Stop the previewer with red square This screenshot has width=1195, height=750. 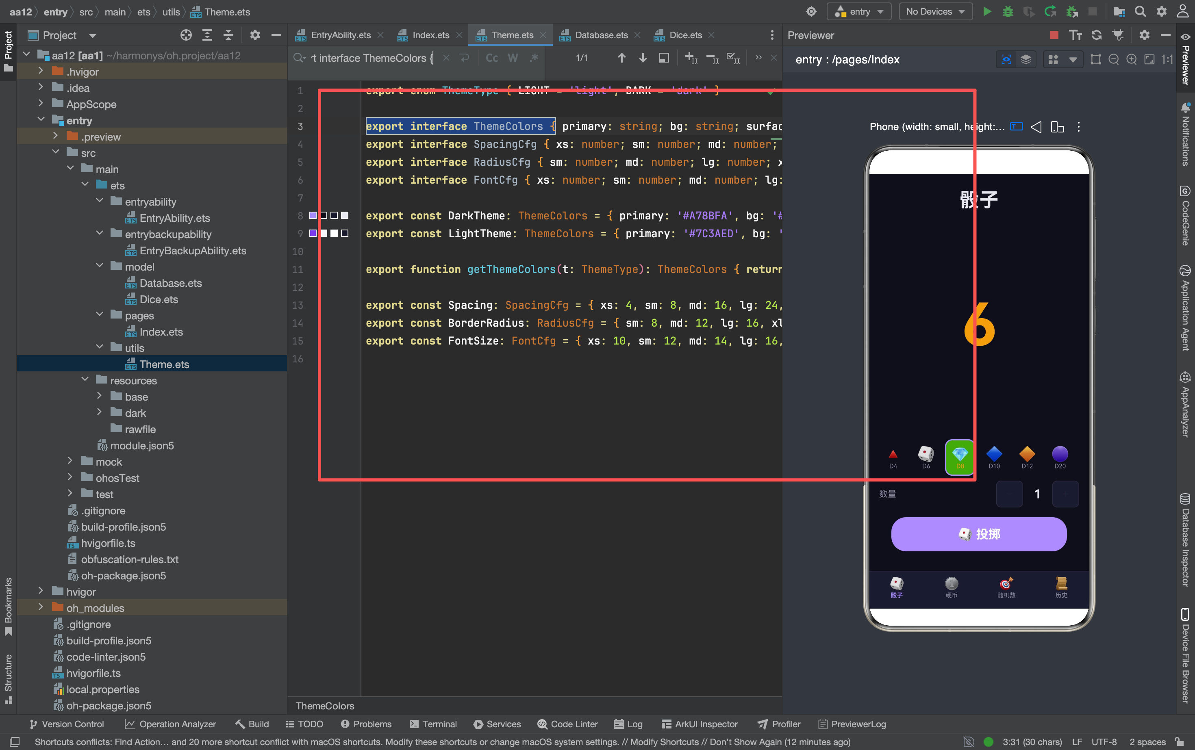click(1054, 35)
